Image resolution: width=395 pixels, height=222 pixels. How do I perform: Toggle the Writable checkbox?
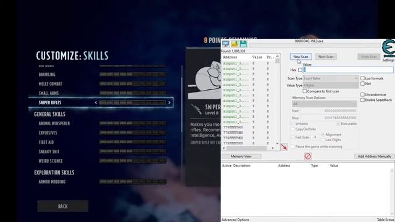pyautogui.click(x=293, y=124)
